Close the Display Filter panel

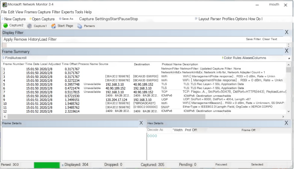pos(287,32)
